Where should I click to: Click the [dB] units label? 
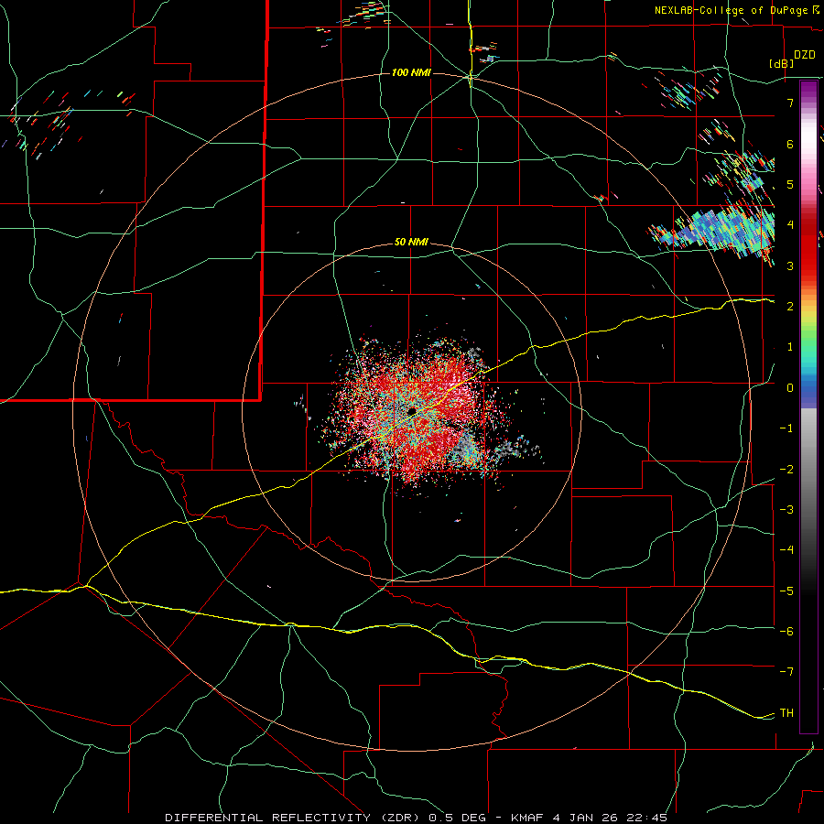(782, 63)
